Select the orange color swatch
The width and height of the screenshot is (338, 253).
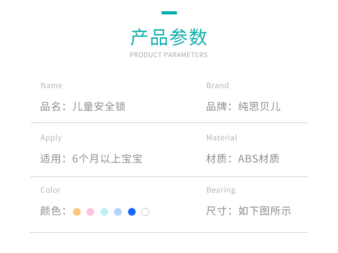pos(77,212)
